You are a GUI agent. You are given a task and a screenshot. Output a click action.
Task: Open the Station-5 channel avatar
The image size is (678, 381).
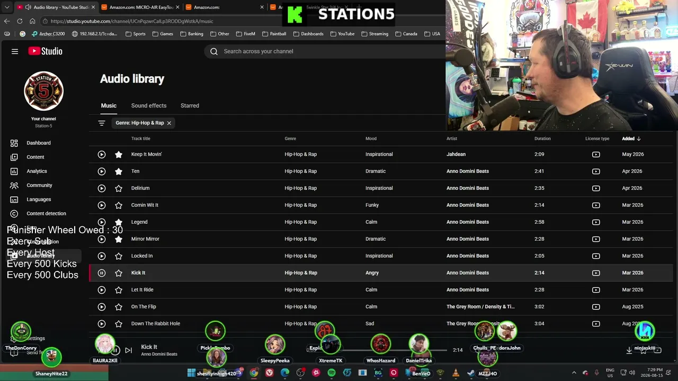pyautogui.click(x=43, y=92)
